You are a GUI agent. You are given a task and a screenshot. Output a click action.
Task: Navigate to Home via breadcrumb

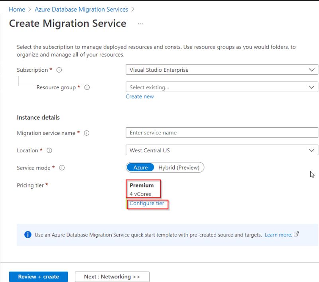coord(17,9)
